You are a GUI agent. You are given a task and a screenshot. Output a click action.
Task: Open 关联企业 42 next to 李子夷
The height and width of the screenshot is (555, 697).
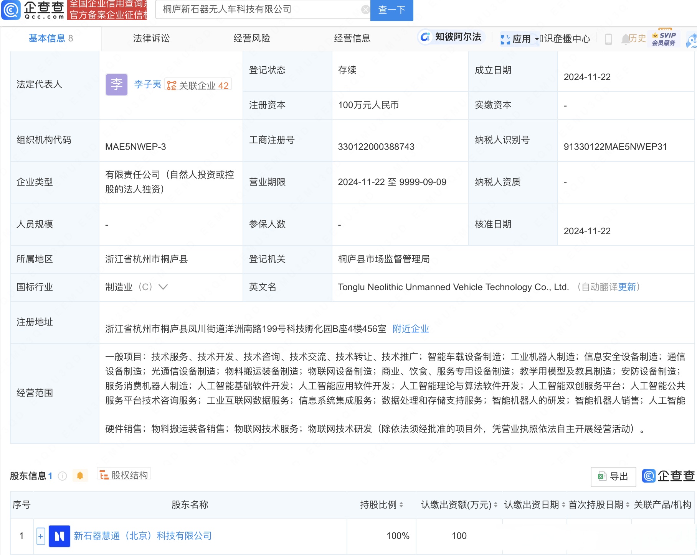click(x=198, y=84)
